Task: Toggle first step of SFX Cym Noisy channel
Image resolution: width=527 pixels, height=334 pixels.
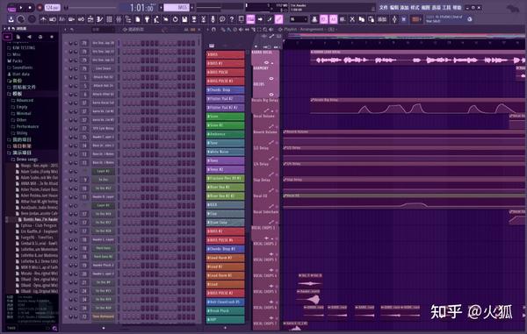Action: tap(125, 129)
